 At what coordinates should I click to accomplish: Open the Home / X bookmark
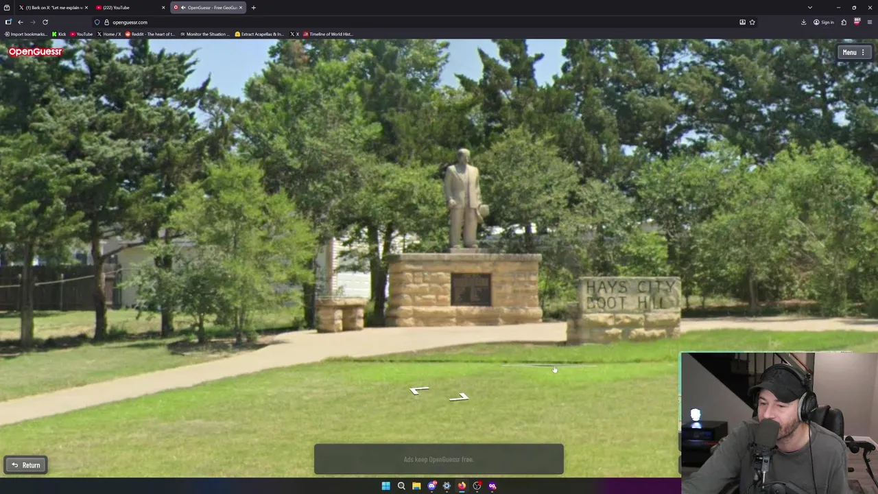tap(109, 34)
